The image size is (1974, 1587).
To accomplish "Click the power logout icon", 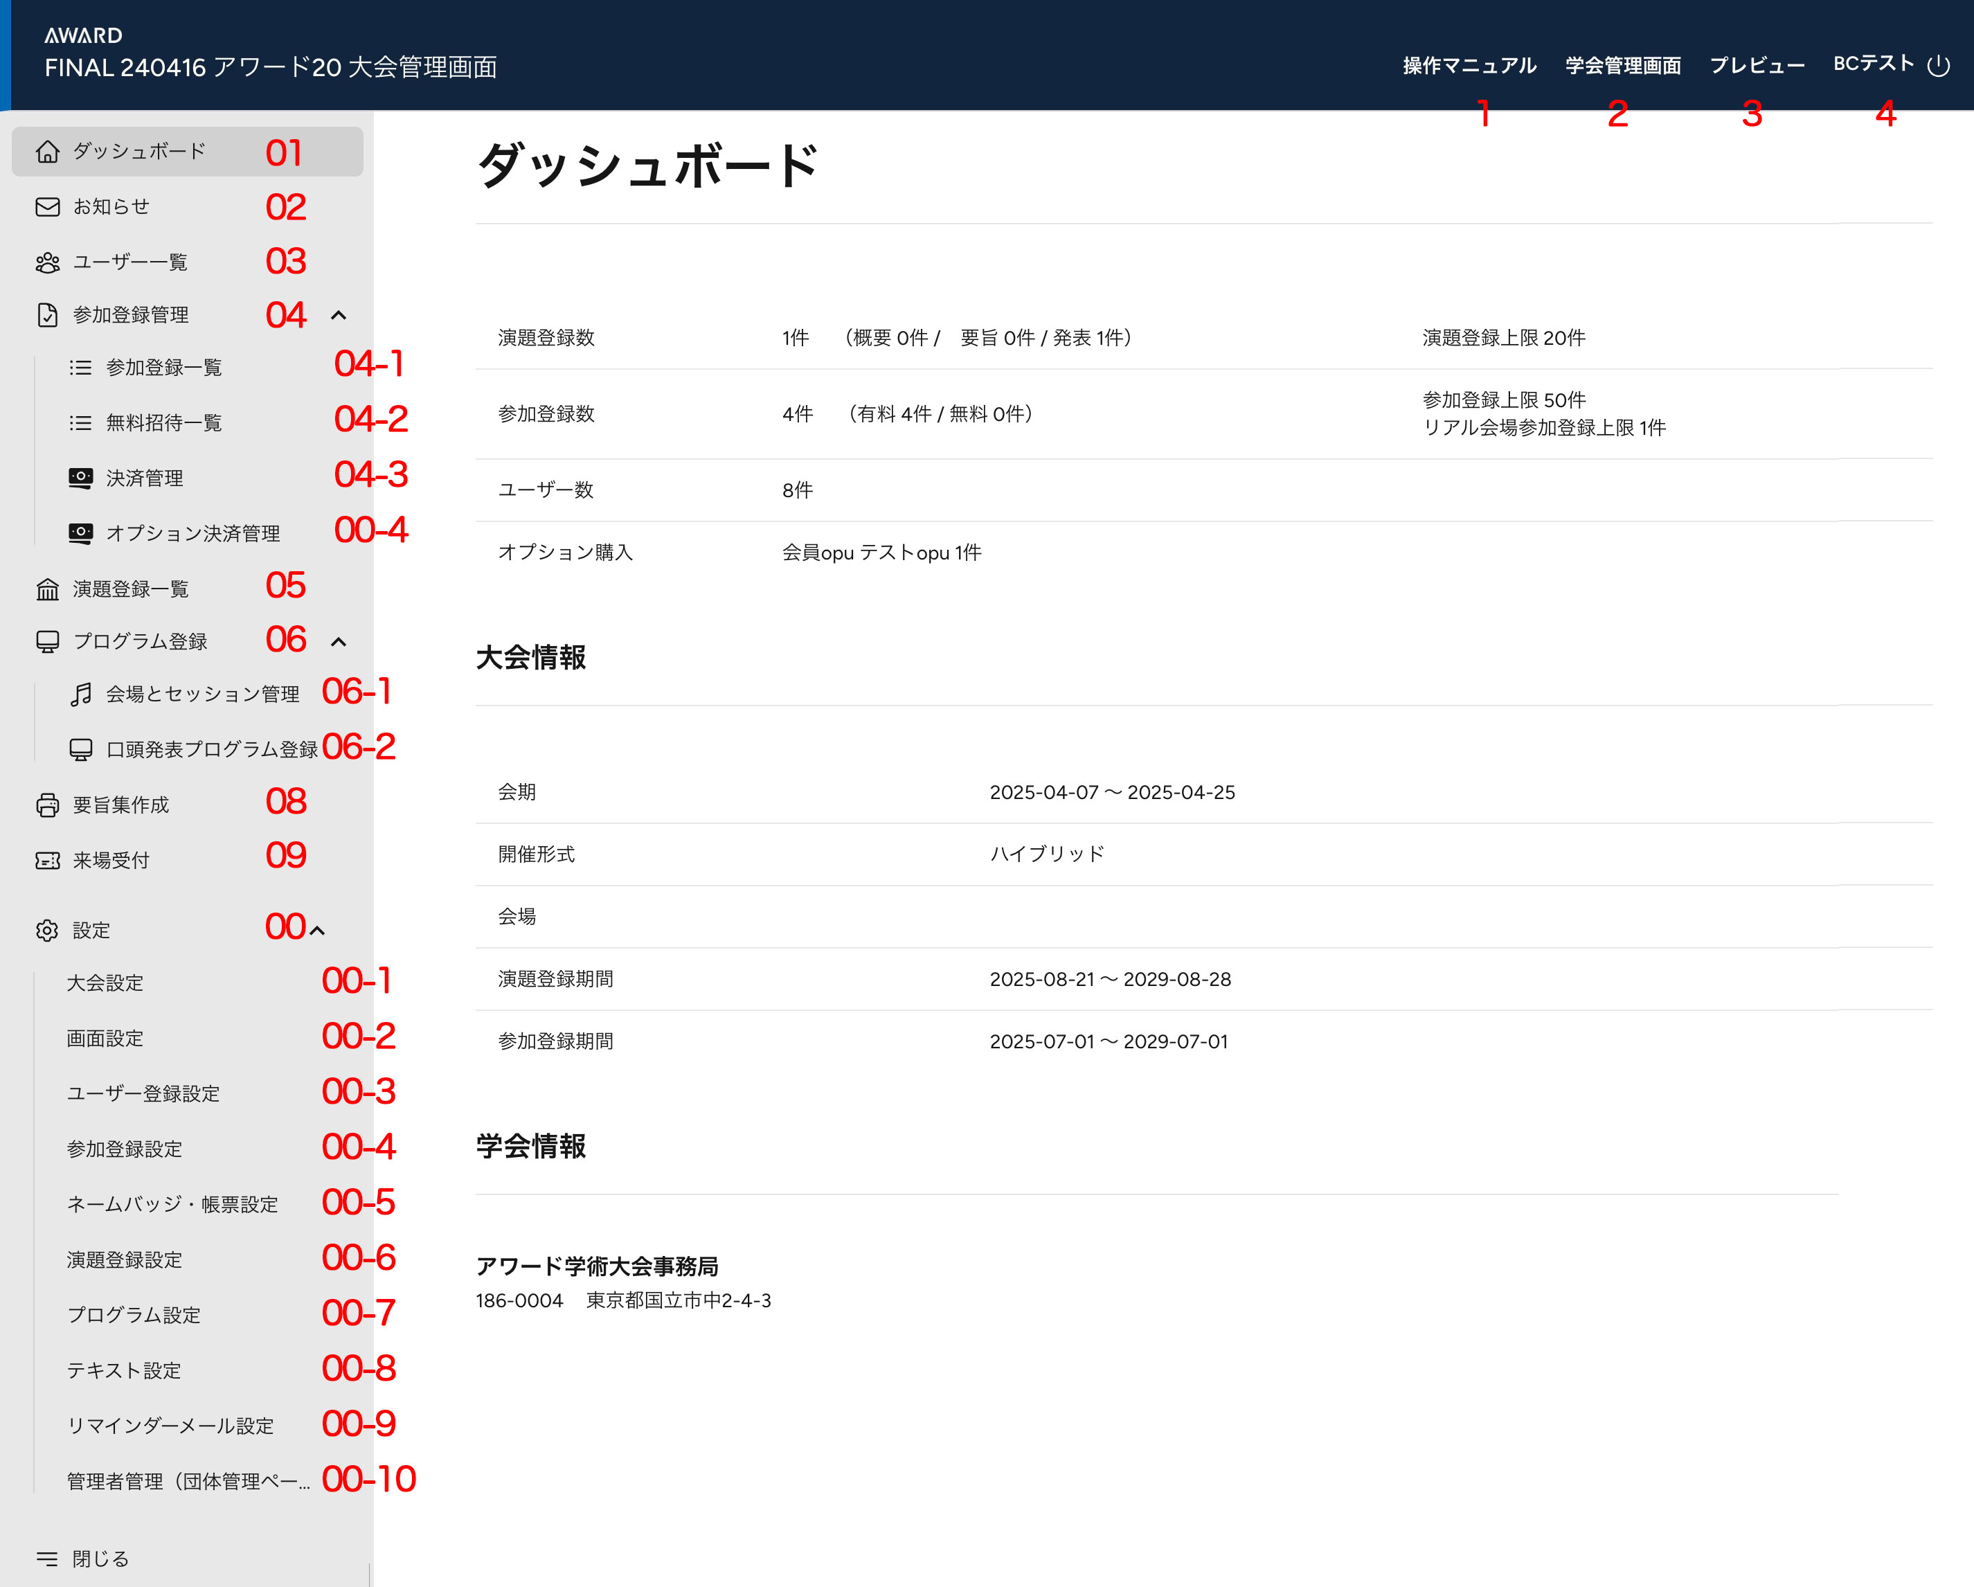I will (1938, 66).
